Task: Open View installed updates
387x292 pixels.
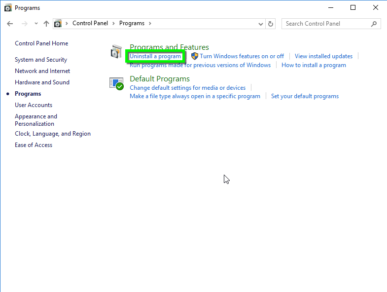Action: pos(323,56)
